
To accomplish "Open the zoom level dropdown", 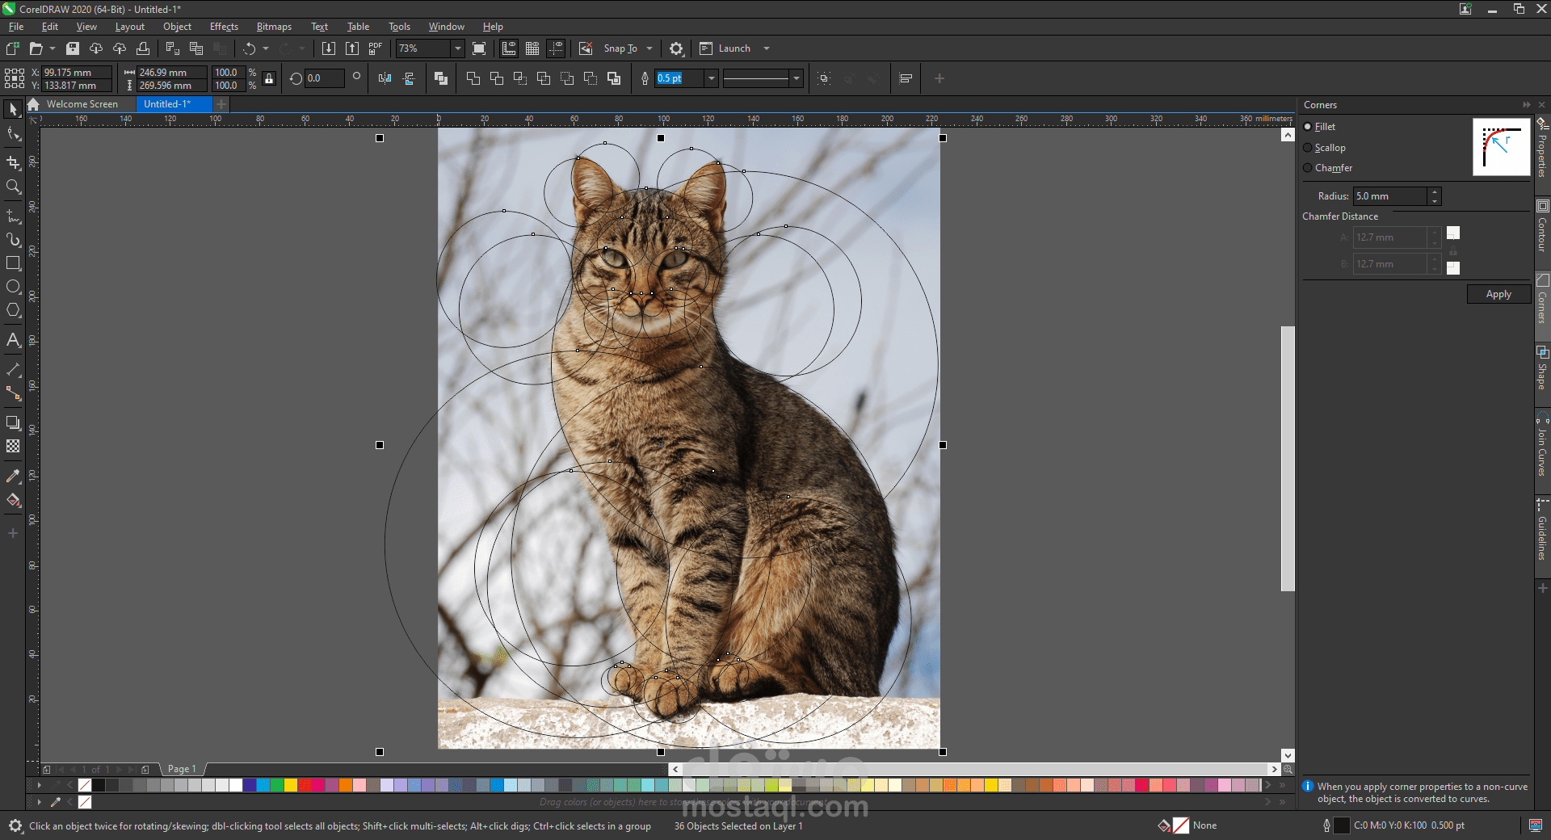I will pos(456,48).
